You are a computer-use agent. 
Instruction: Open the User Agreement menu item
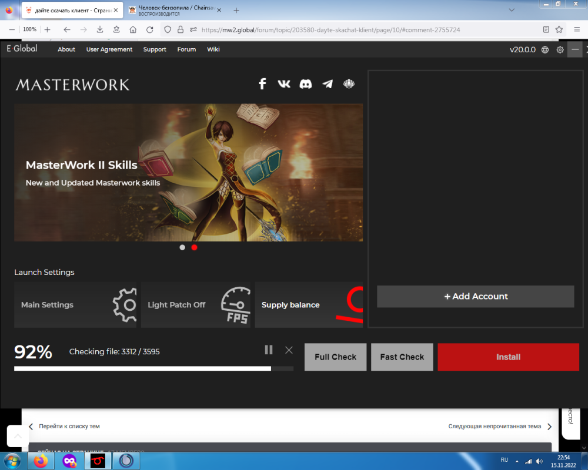[109, 49]
